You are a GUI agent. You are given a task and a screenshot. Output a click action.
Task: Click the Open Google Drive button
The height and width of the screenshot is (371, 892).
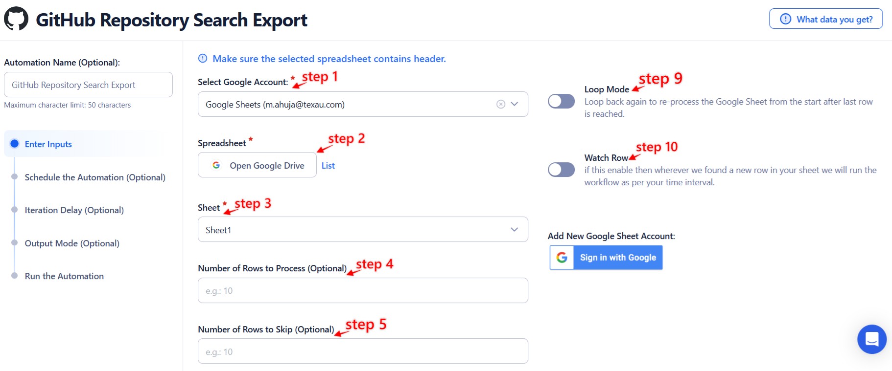[257, 165]
